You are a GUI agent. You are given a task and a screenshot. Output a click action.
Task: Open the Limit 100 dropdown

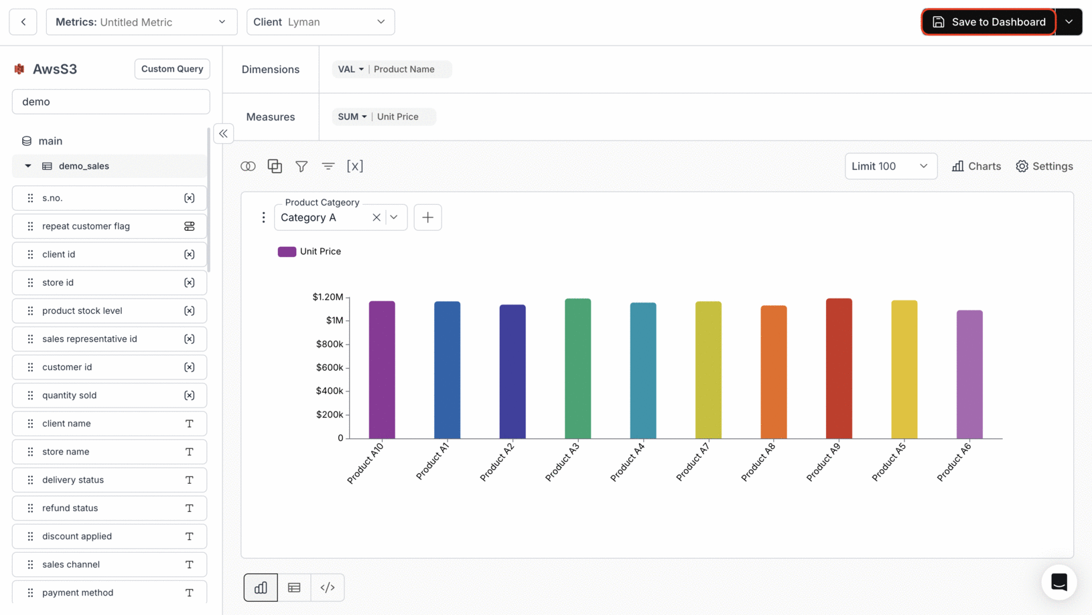pyautogui.click(x=890, y=166)
